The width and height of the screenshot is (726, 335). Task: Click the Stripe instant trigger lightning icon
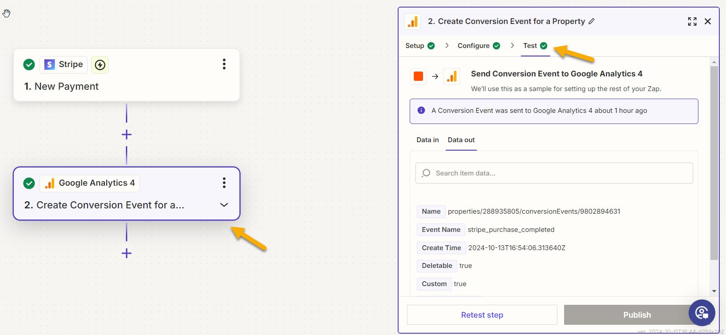click(x=100, y=65)
